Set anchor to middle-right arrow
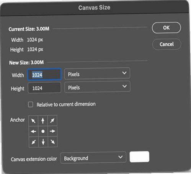191x174 pixels. pos(52,131)
